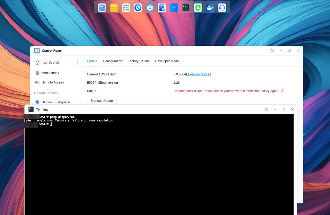Click the Terminal help question-mark icon
The height and width of the screenshot is (215, 330).
tap(267, 109)
